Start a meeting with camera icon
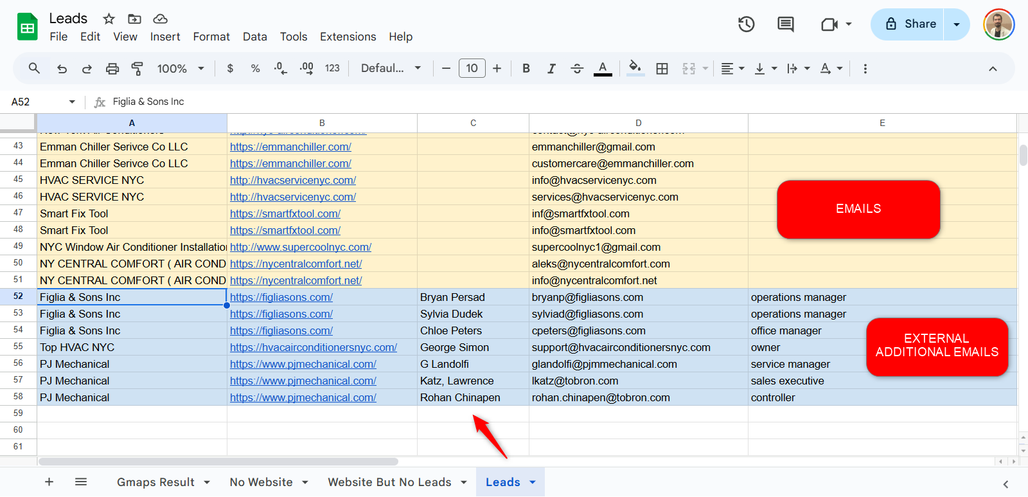Image resolution: width=1028 pixels, height=497 pixels. (x=829, y=24)
